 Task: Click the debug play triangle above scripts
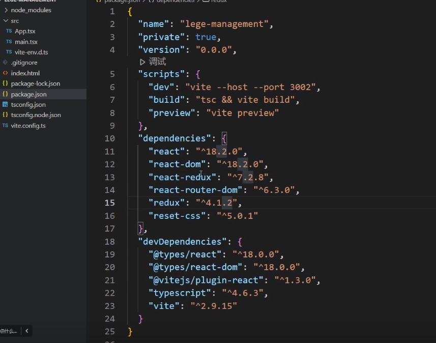click(142, 62)
